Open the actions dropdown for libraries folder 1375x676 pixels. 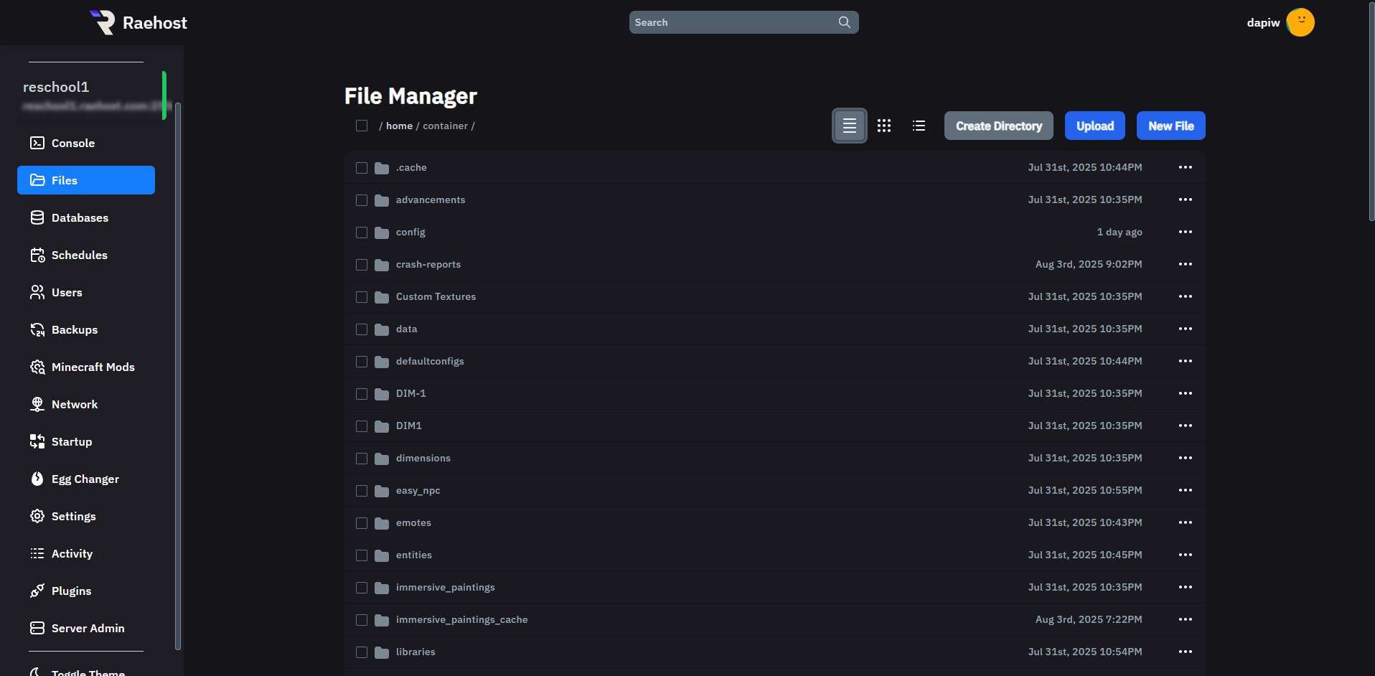(1185, 652)
